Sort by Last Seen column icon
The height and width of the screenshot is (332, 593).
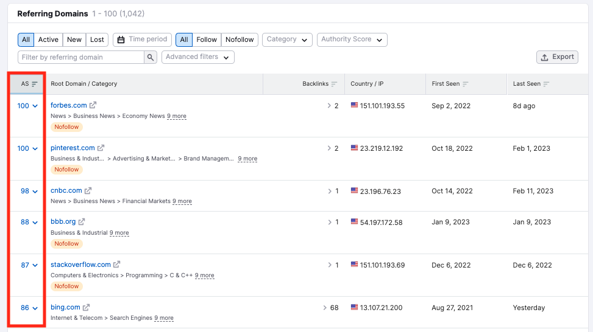pos(546,84)
